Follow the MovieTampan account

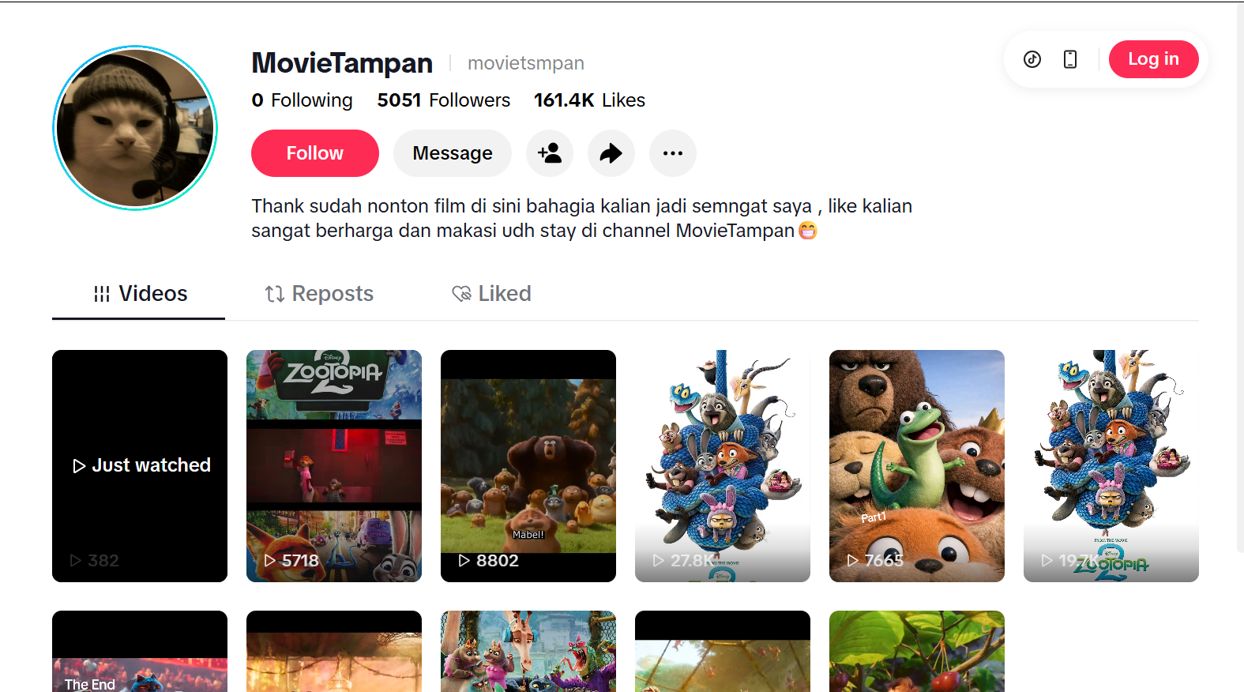tap(315, 153)
